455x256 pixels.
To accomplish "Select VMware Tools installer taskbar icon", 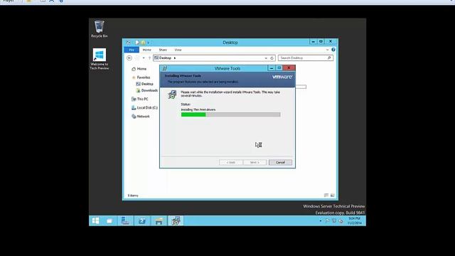I will tap(176, 221).
